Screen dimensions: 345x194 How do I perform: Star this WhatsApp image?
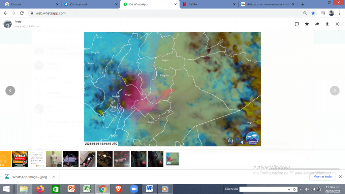(x=307, y=24)
